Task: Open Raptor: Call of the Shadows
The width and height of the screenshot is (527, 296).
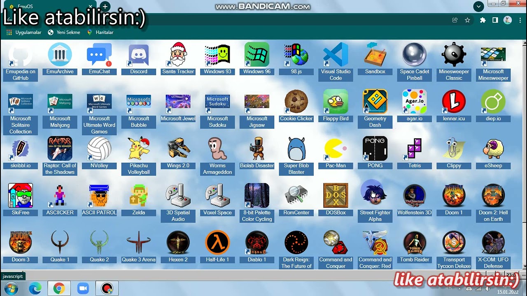Action: [60, 148]
